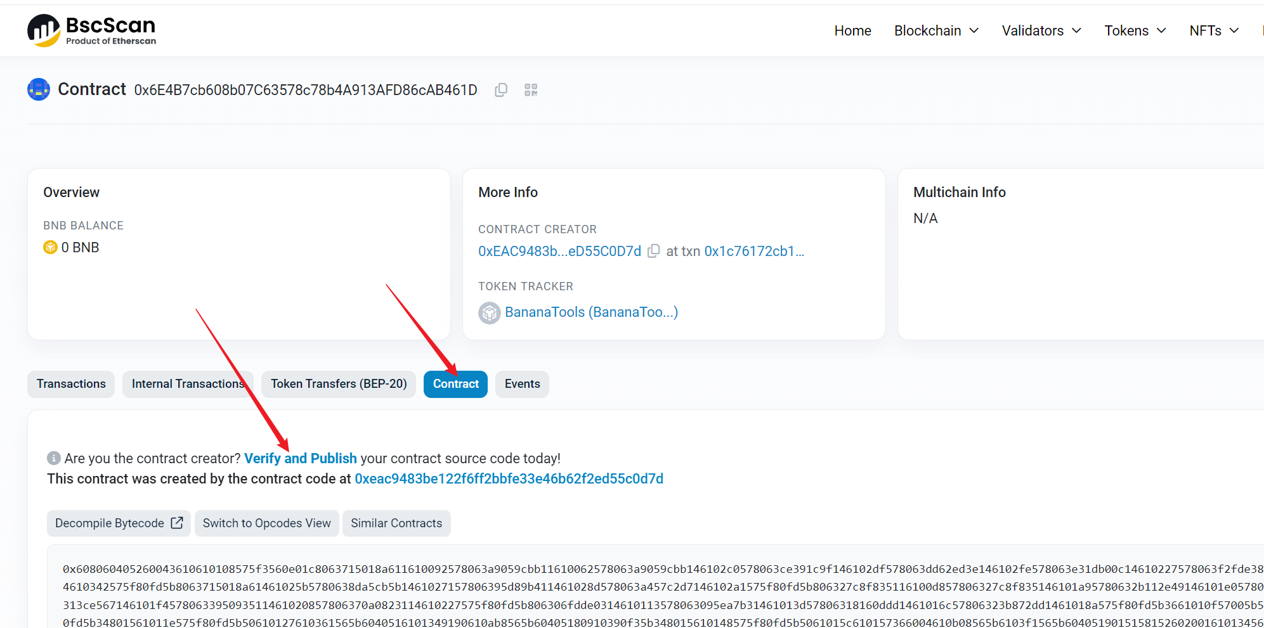The image size is (1264, 628).
Task: Show the address QR code
Action: 531,90
